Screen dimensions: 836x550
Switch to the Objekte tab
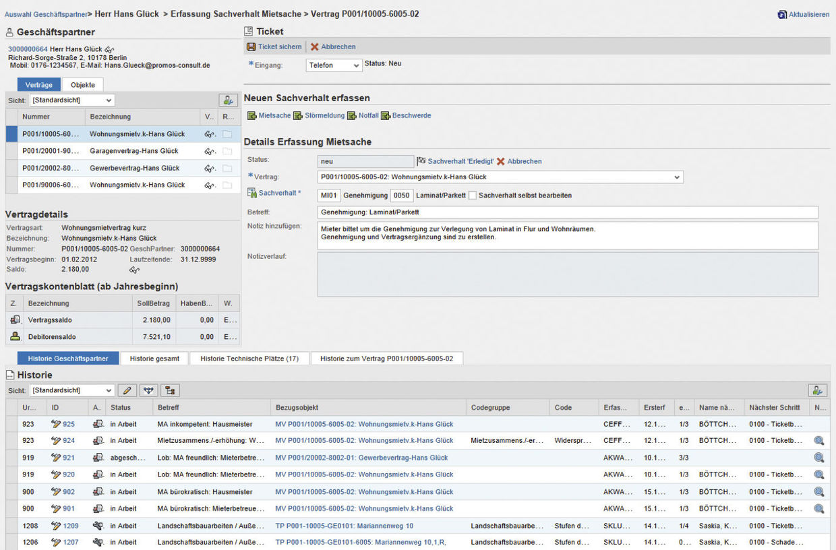(83, 85)
